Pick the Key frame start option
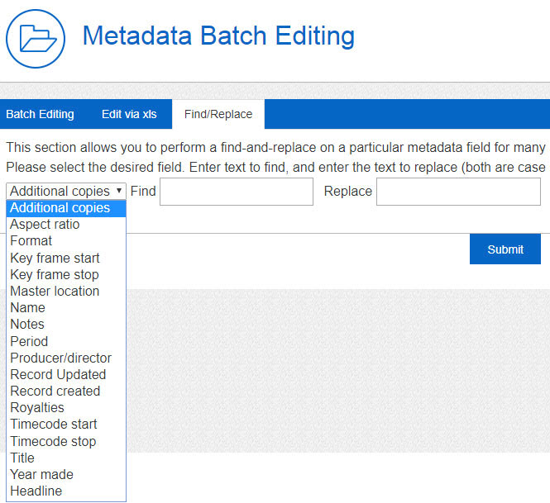 pyautogui.click(x=55, y=258)
